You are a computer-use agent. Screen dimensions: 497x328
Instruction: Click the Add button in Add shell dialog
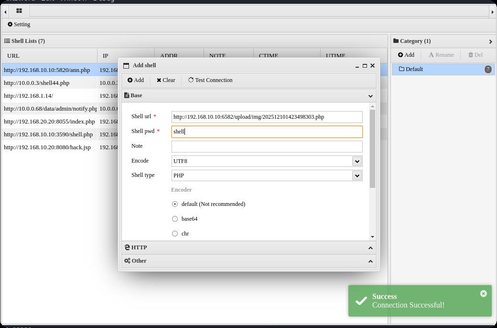[x=136, y=80]
